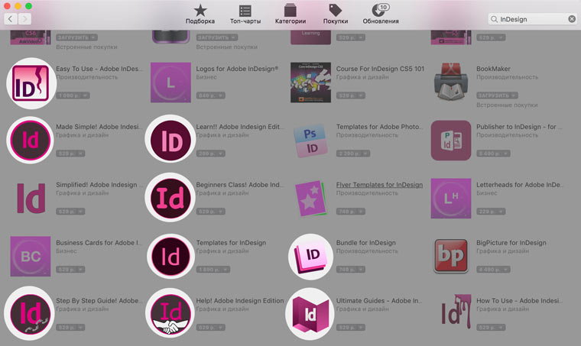Click price button for Bundle for InDesign
This screenshot has width=581, height=346.
point(351,270)
